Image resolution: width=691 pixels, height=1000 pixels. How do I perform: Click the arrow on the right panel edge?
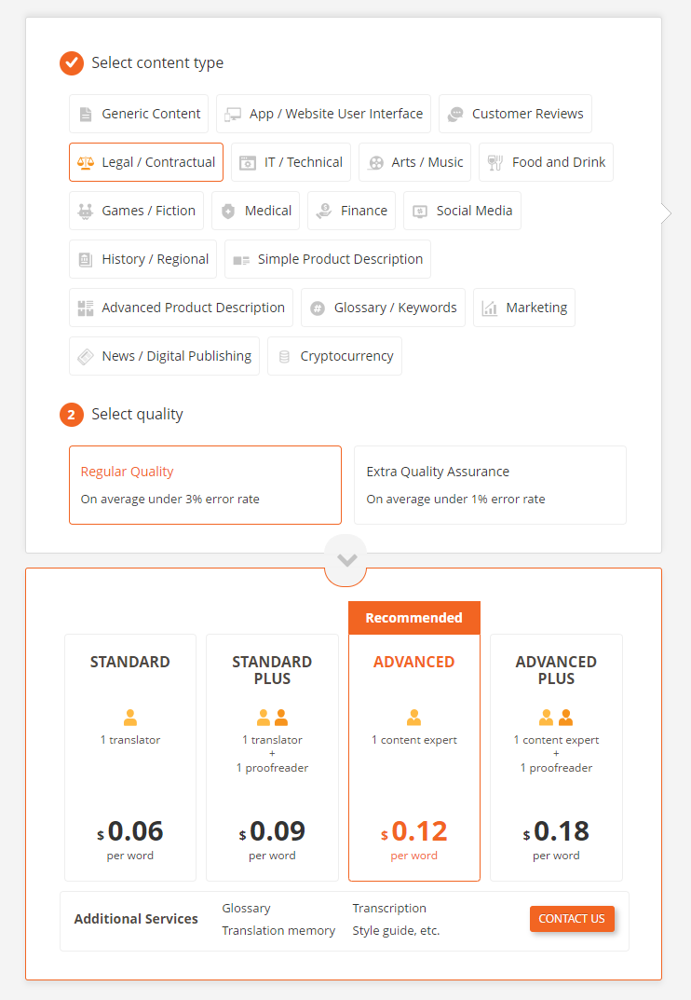tap(666, 213)
